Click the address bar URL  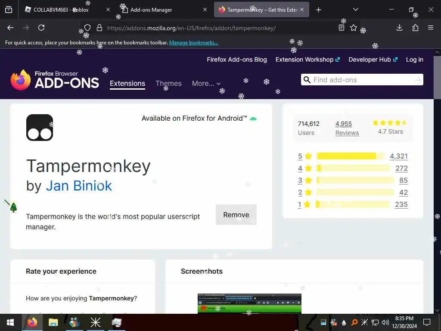pos(191,28)
